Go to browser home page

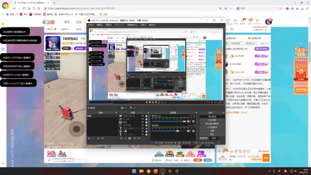point(29,8)
